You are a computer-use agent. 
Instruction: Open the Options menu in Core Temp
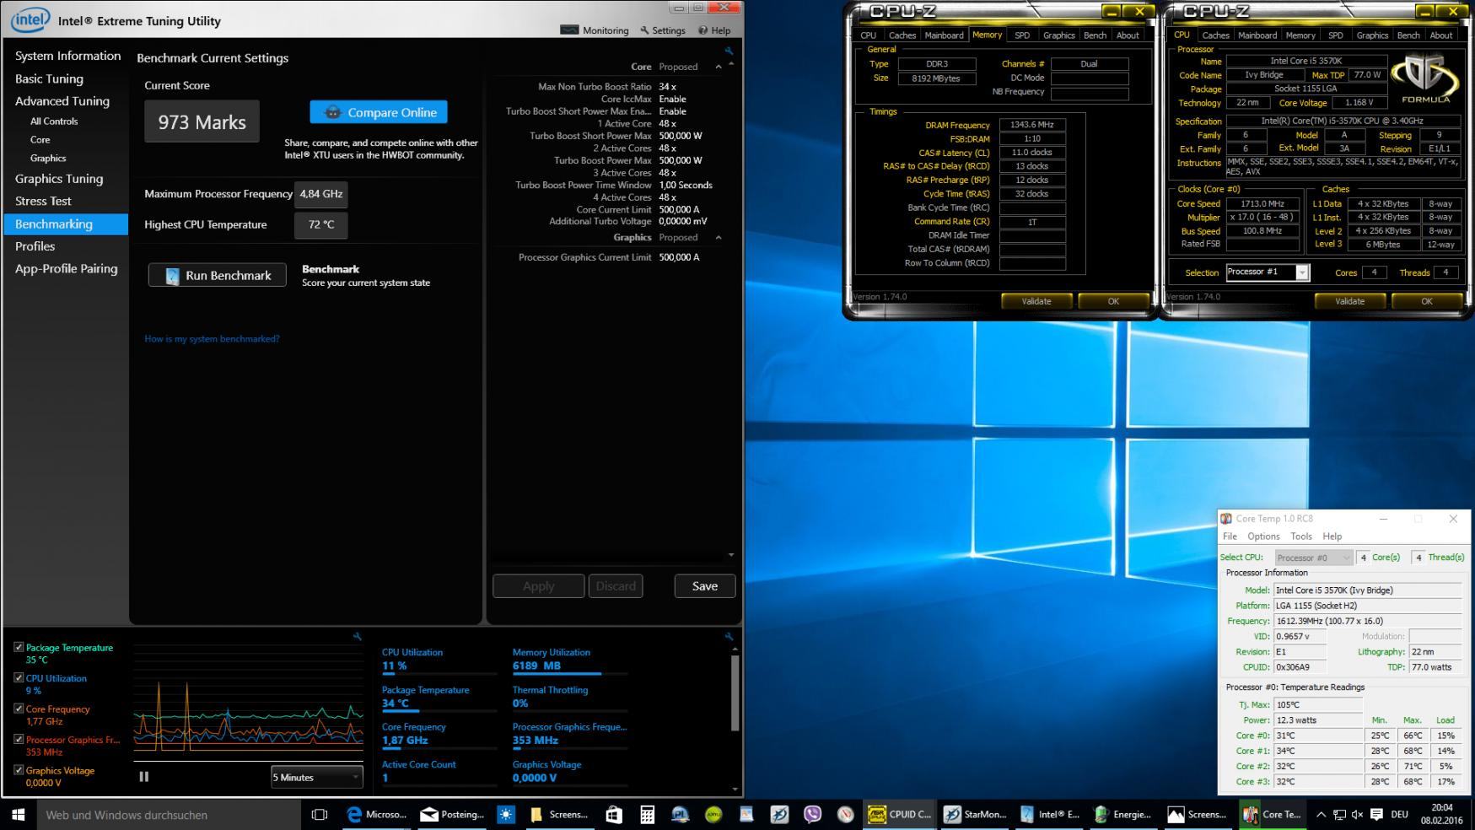1263,536
